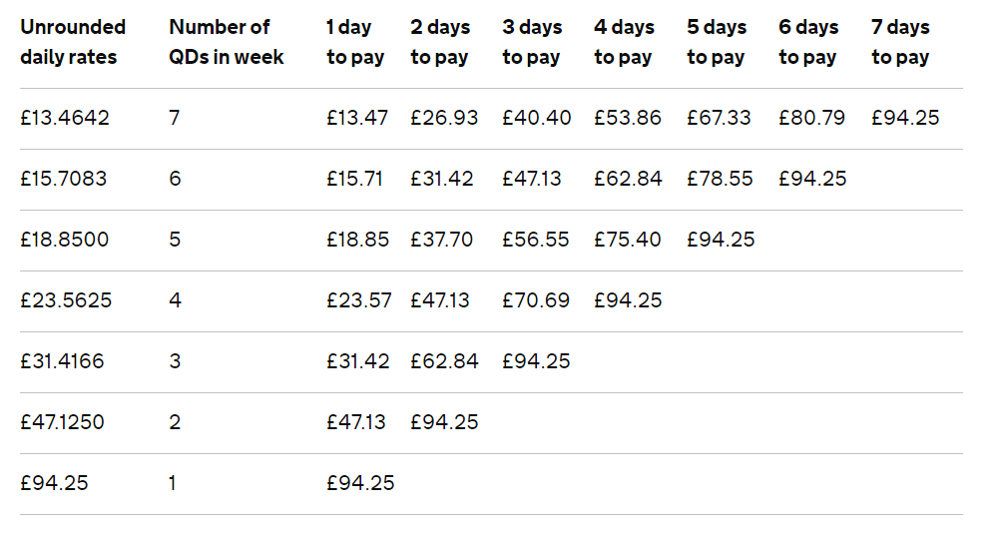Viewport: 996px width, 539px height.
Task: Click the £80.79 six days value
Action: click(811, 118)
